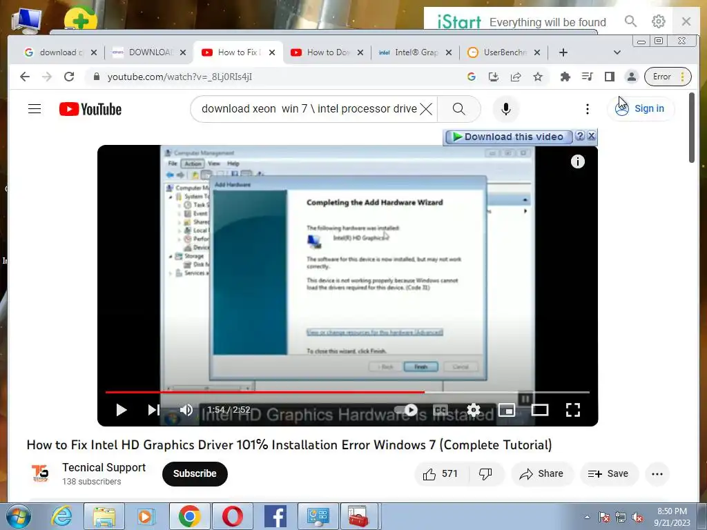Screen dimensions: 707x530
Task: Clear the YouTube search box text
Action: click(425, 109)
